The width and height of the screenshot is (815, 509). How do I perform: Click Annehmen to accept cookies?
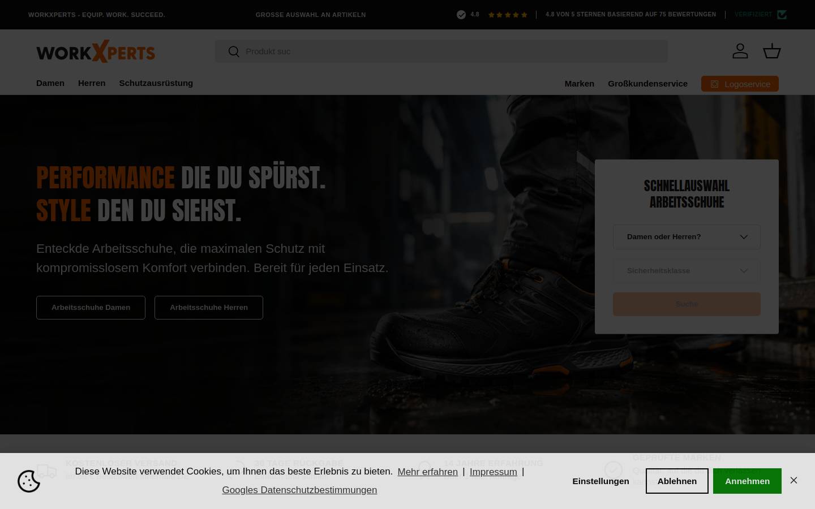pyautogui.click(x=747, y=481)
